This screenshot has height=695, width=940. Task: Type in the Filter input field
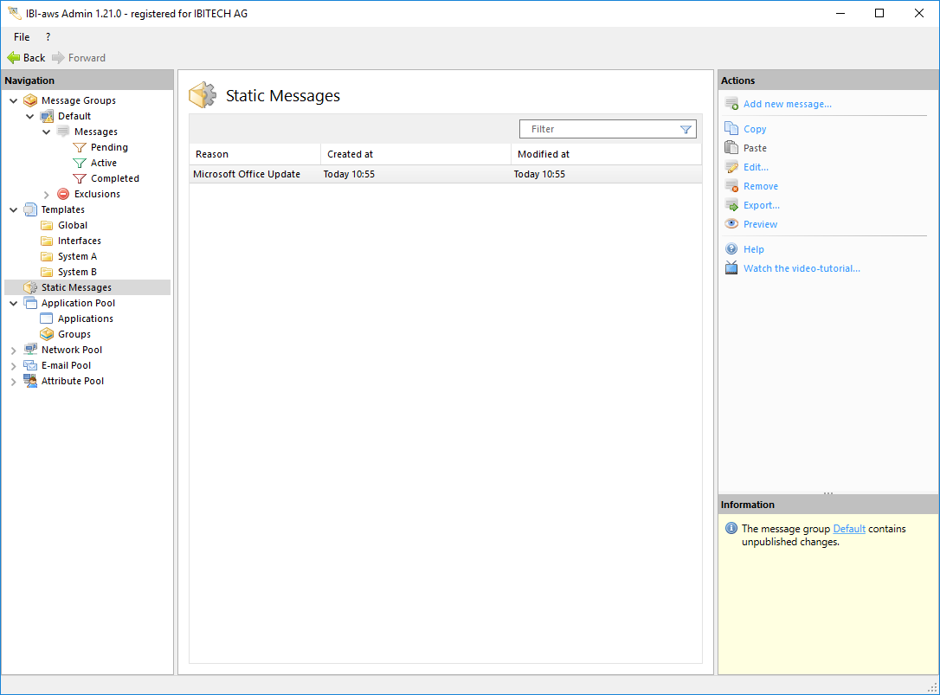click(x=597, y=129)
